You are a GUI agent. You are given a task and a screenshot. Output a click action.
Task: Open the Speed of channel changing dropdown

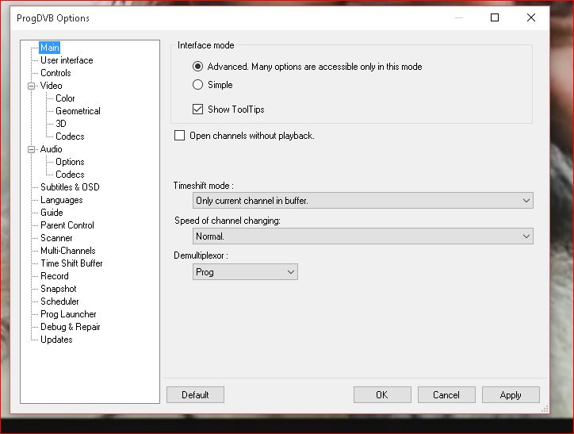(x=363, y=236)
